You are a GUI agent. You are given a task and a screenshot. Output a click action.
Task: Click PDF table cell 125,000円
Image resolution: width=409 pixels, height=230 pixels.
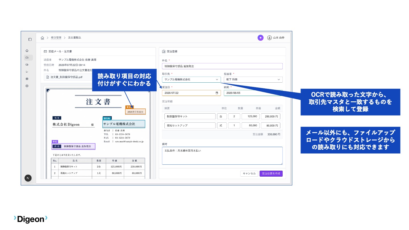[116, 166]
